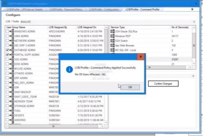Viewport: 203px width, 136px height.
Task: Check the SEC GRP 3 ADMIN checkbox
Action: pos(7,45)
